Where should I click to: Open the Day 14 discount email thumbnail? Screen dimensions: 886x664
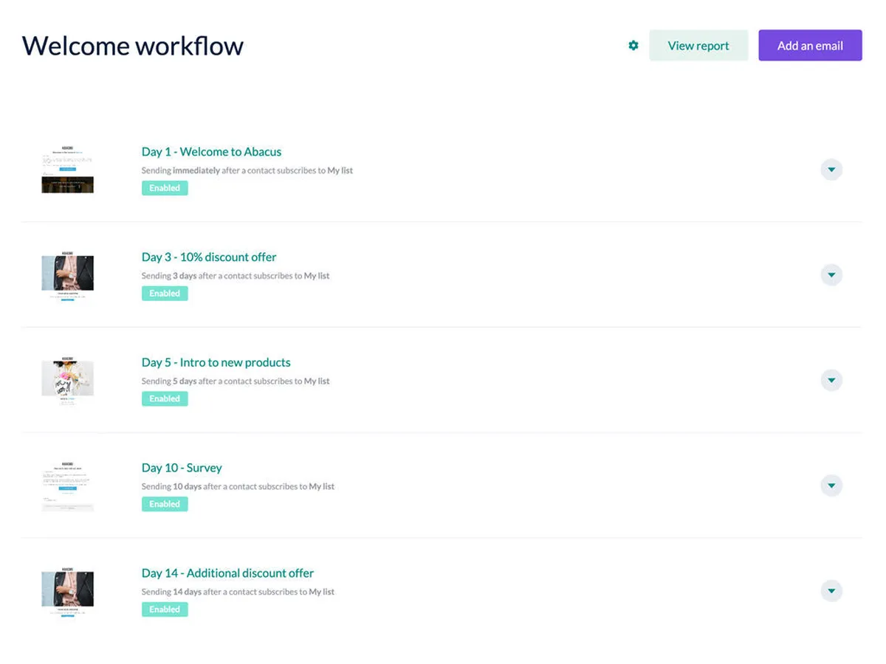pyautogui.click(x=67, y=591)
